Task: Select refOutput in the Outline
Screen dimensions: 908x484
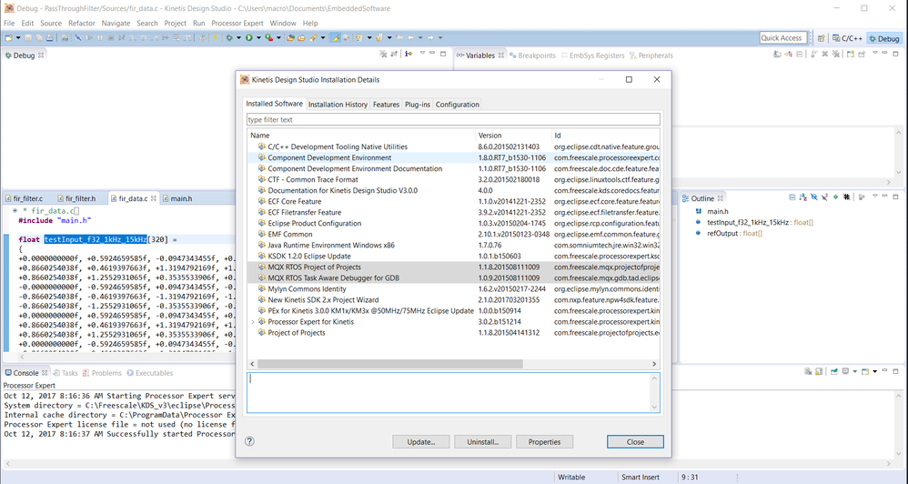Action: click(x=729, y=233)
